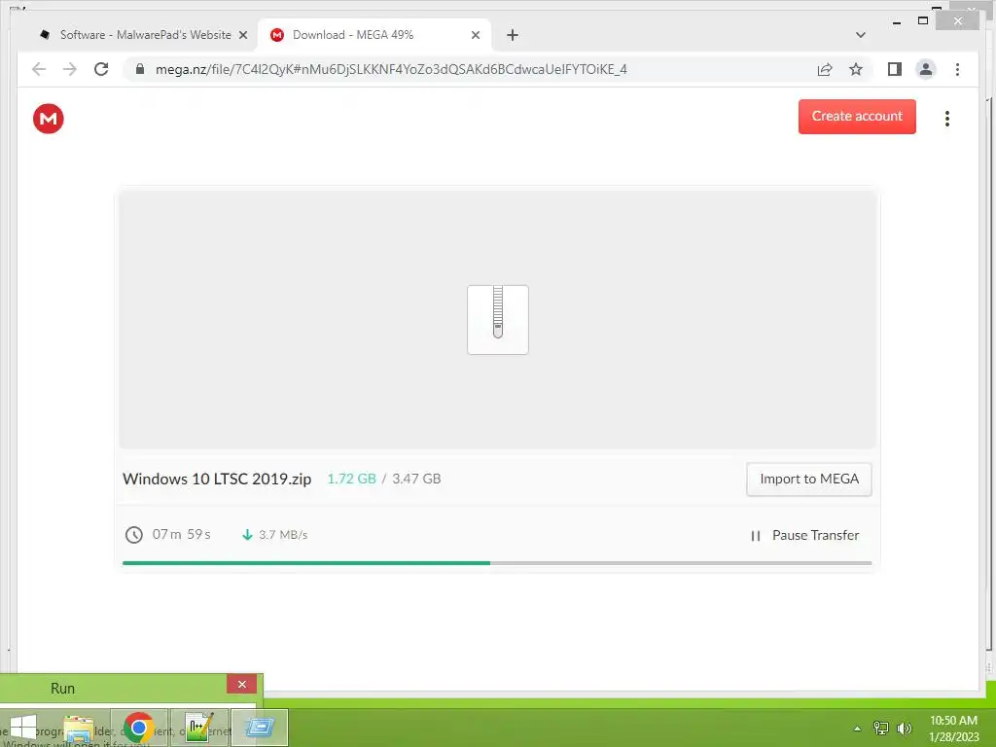Click the 07 m 59 s remaining time
Screen dimensions: 996x747
coord(182,534)
